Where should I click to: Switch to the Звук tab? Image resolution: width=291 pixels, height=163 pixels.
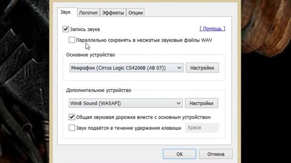67,12
